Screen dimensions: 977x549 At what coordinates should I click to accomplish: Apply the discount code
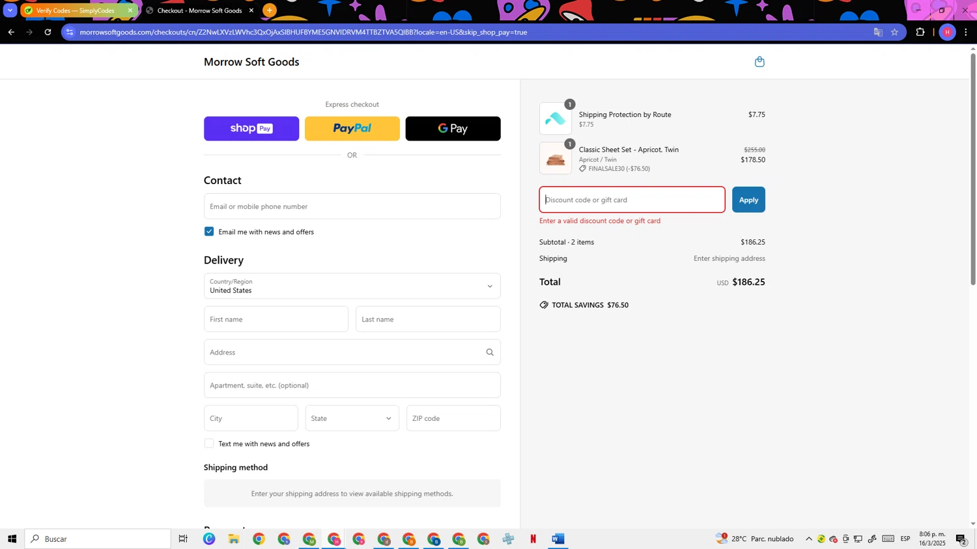pyautogui.click(x=748, y=200)
